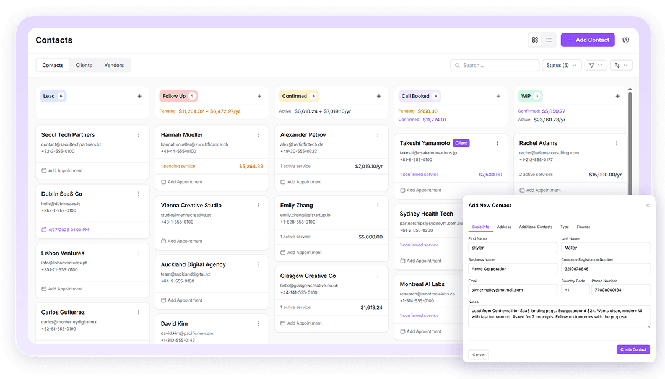Image resolution: width=665 pixels, height=379 pixels.
Task: Open options menu for Lisbon Ventures
Action: point(139,253)
